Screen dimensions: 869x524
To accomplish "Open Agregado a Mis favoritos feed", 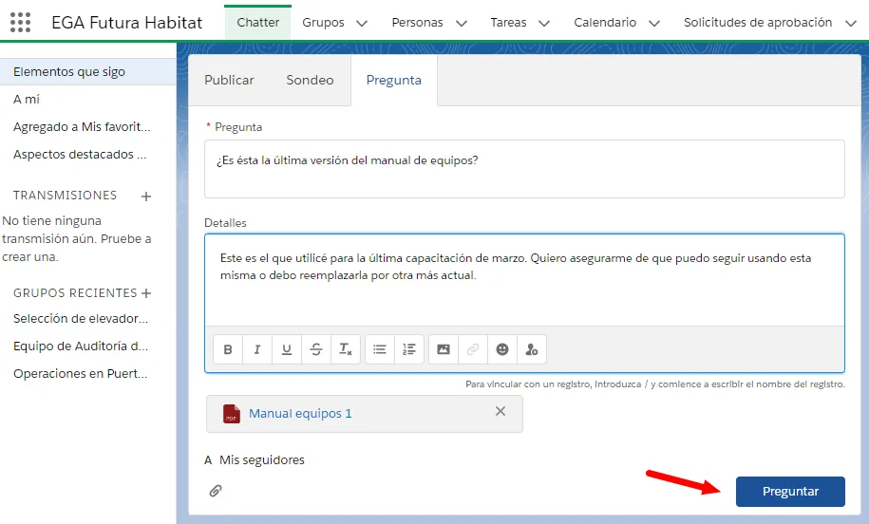I will click(x=82, y=127).
